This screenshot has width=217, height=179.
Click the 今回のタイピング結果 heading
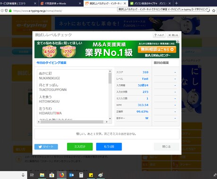(x=51, y=63)
